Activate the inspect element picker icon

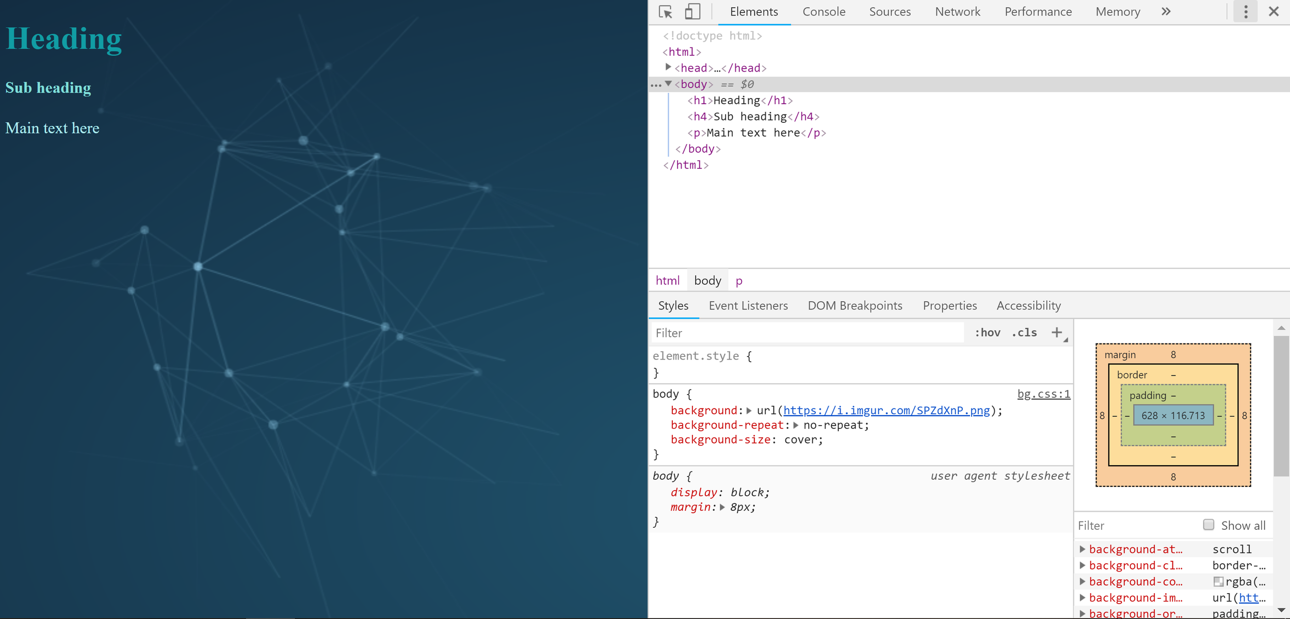pos(666,12)
